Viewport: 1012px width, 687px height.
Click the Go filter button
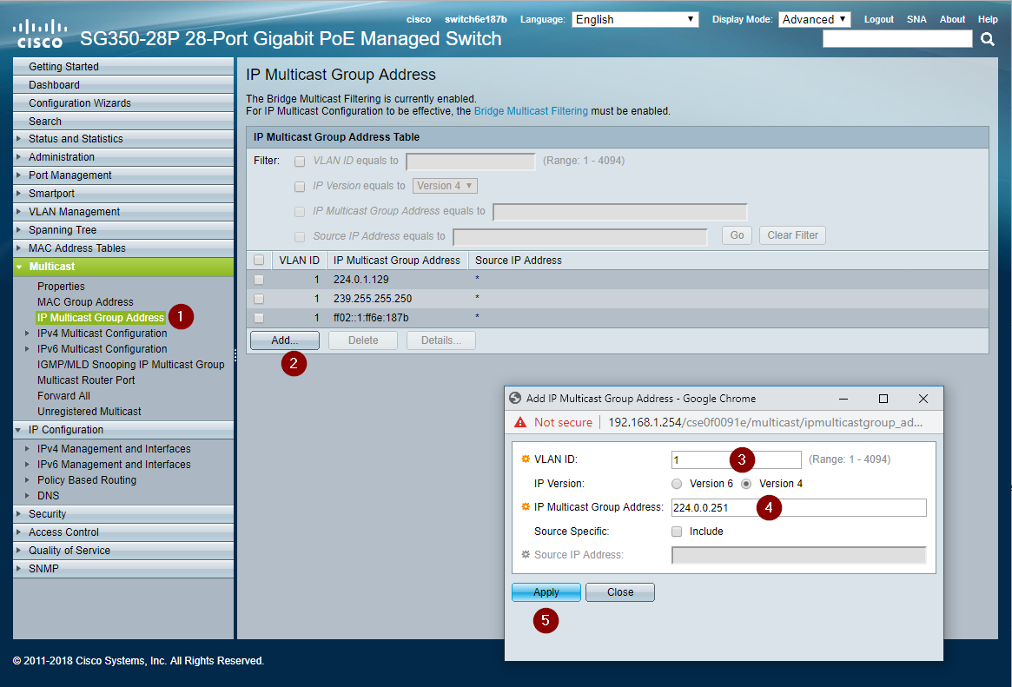click(x=737, y=235)
